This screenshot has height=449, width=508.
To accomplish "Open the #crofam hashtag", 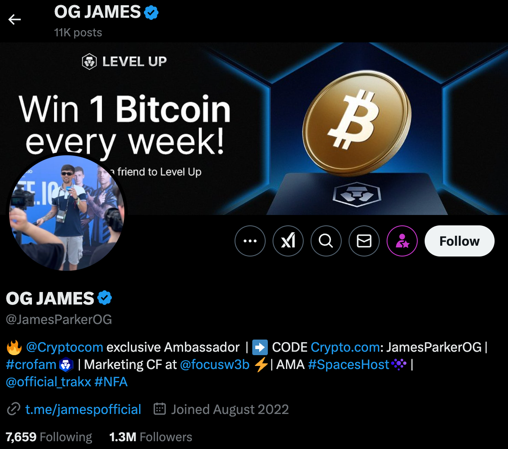I will (31, 365).
